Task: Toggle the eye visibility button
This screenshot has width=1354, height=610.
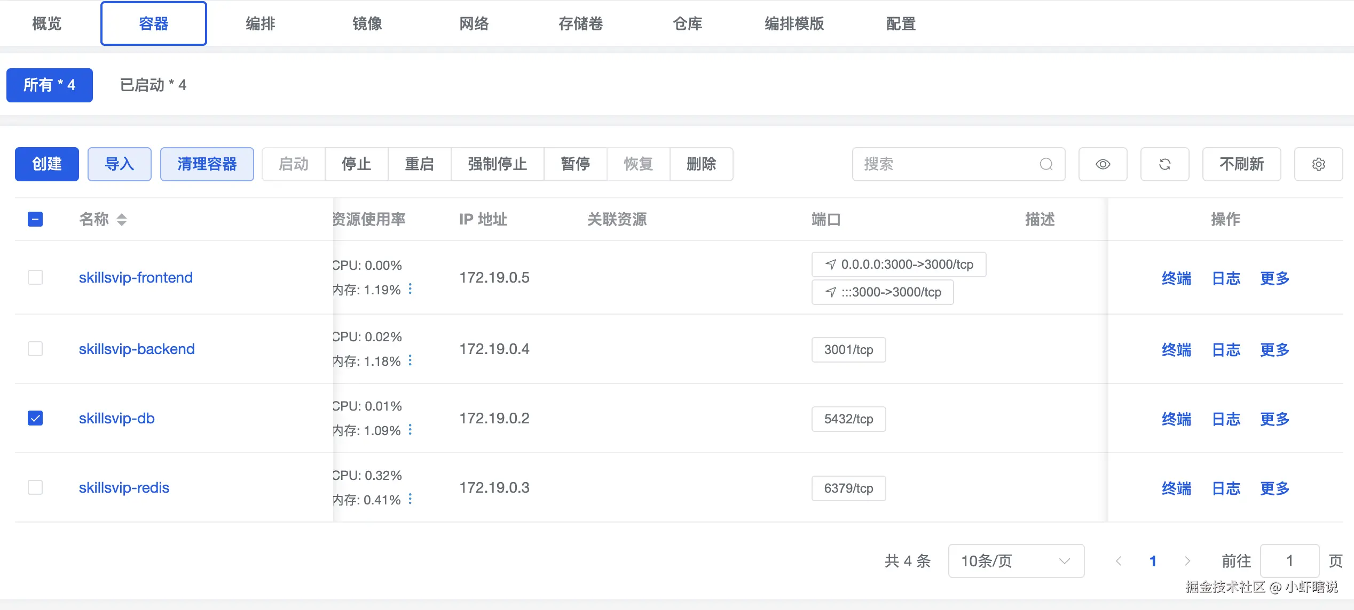Action: [x=1103, y=164]
